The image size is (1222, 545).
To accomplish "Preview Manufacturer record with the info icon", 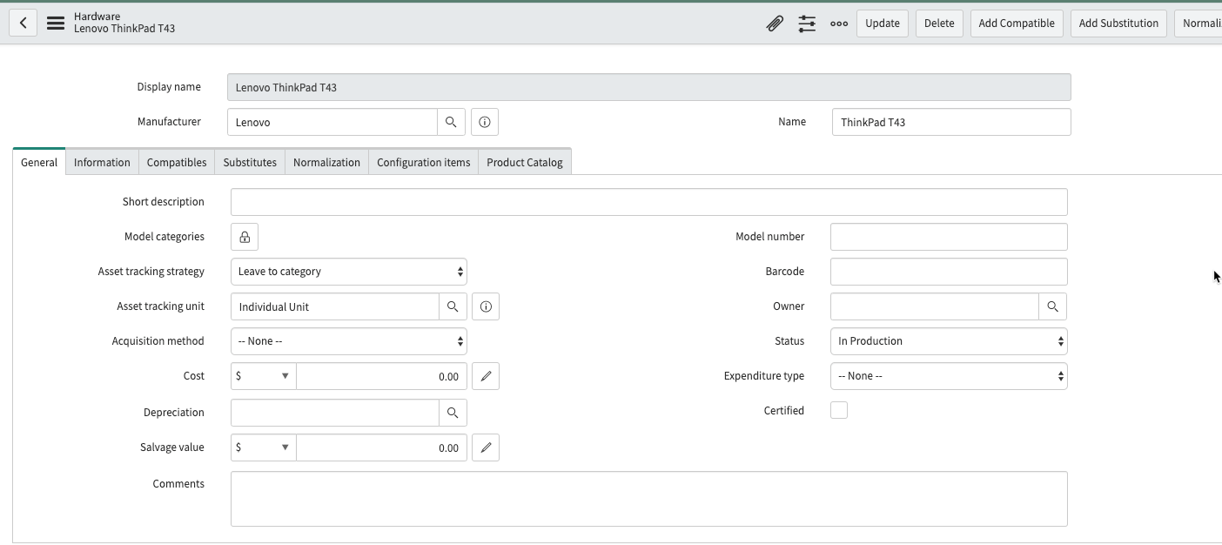I will 485,122.
